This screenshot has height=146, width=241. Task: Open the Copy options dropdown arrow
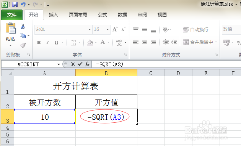pyautogui.click(x=29, y=36)
